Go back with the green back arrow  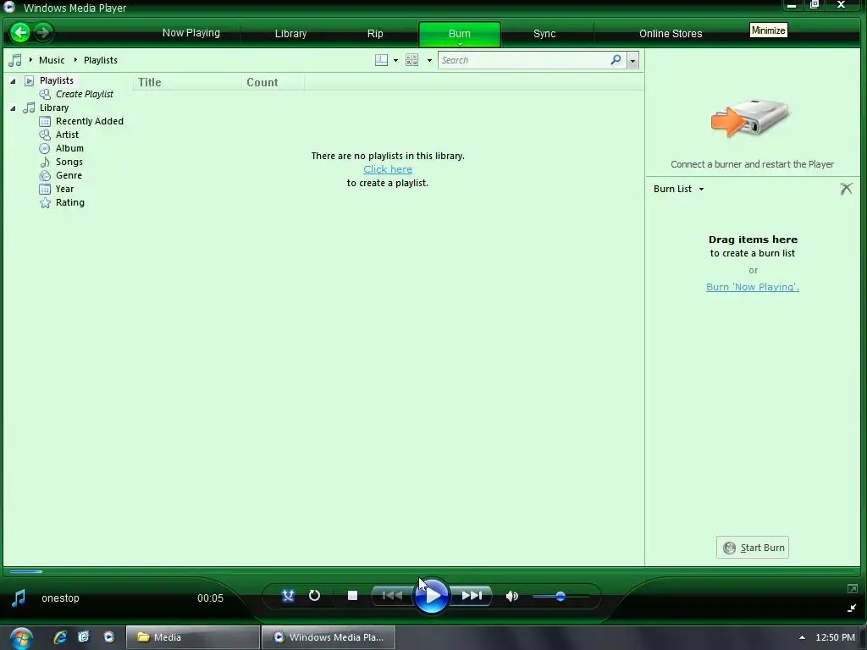20,33
